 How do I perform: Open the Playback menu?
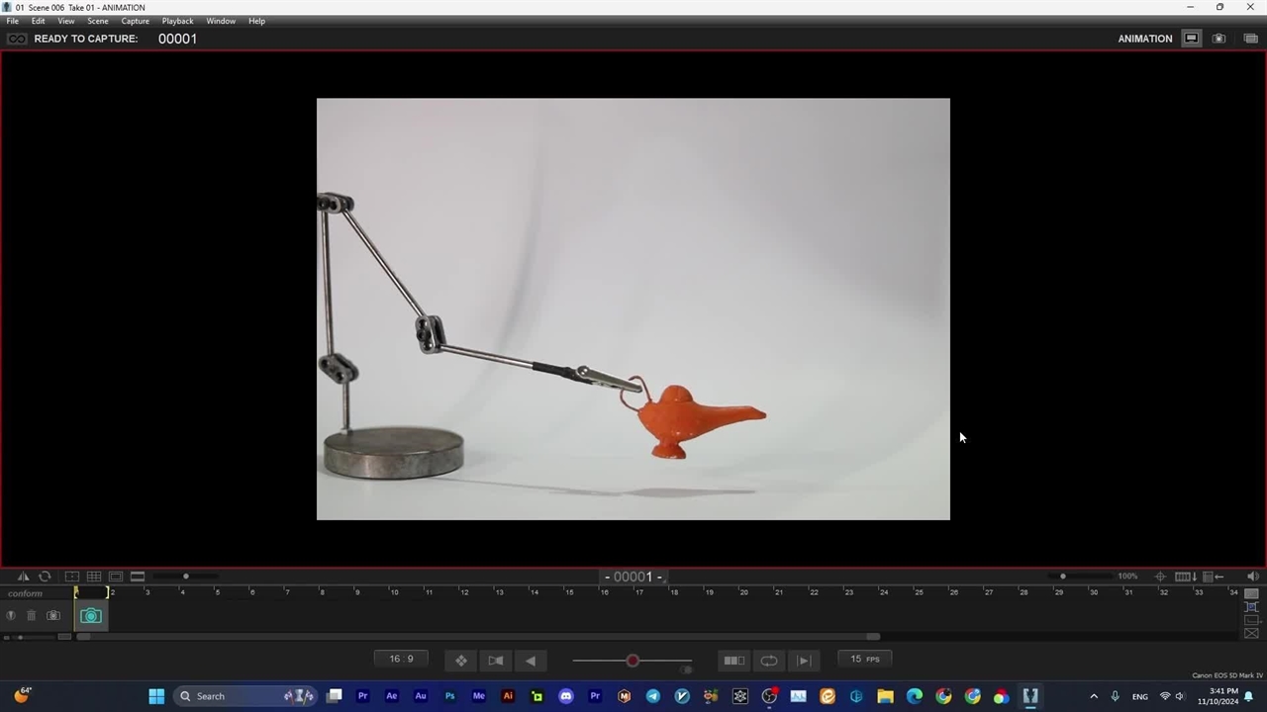point(177,21)
